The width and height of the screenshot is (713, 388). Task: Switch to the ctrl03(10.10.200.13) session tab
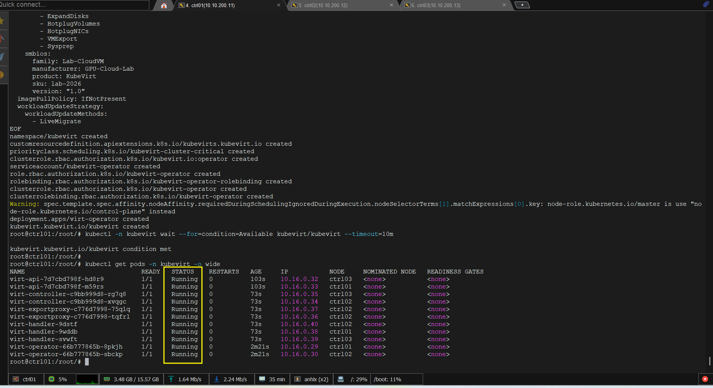pos(455,5)
